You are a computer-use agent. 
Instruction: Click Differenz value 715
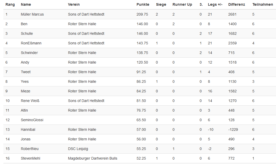[231, 53]
